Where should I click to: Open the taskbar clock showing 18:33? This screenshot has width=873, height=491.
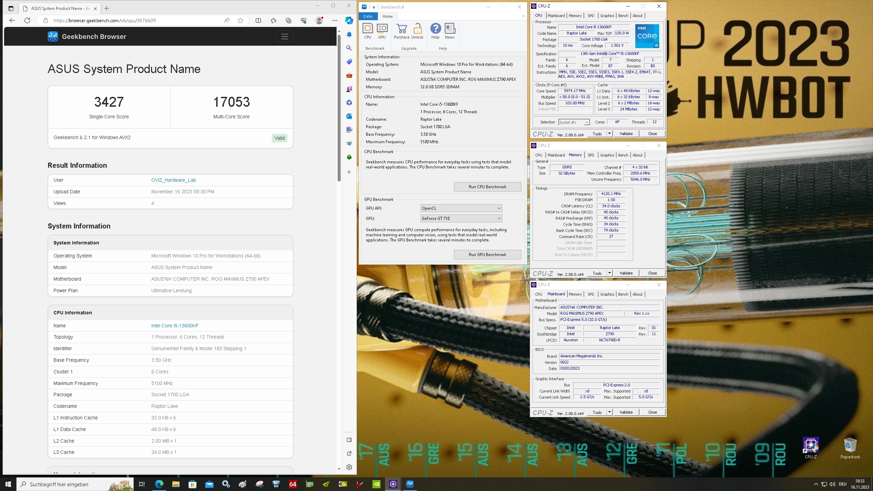860,484
